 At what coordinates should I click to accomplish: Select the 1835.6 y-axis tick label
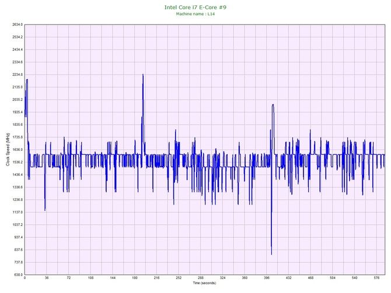18,125
